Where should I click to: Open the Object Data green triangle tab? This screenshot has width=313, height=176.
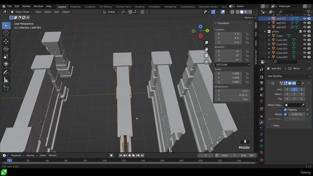coord(262,147)
